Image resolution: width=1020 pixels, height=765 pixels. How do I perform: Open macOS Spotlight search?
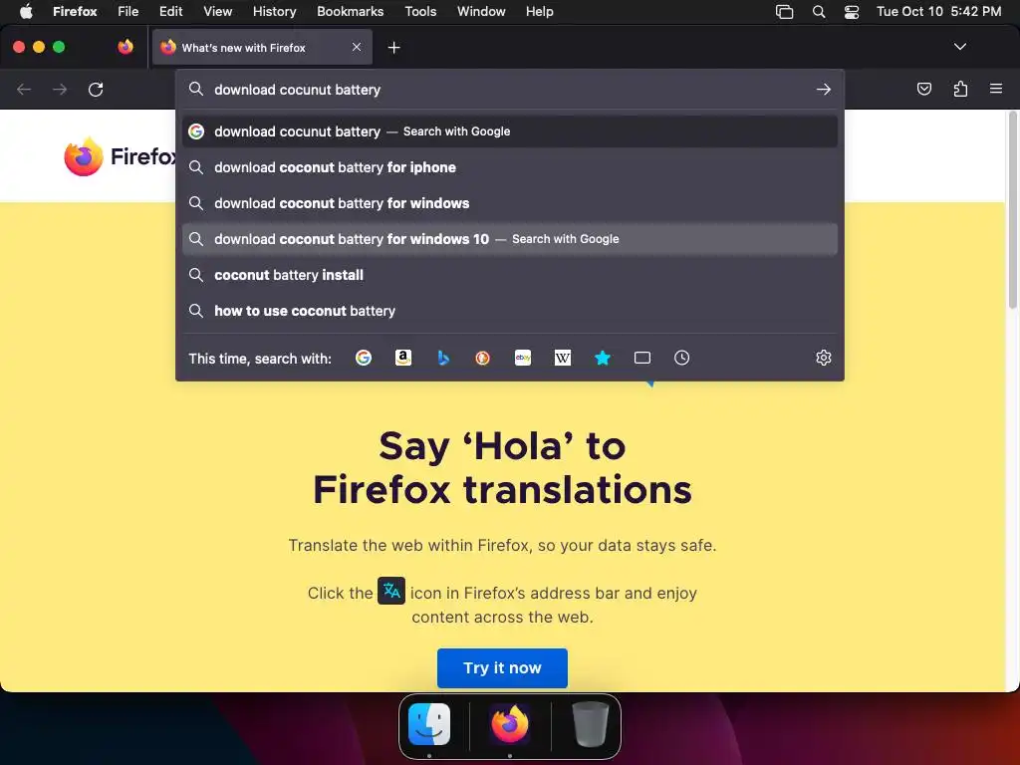tap(819, 12)
